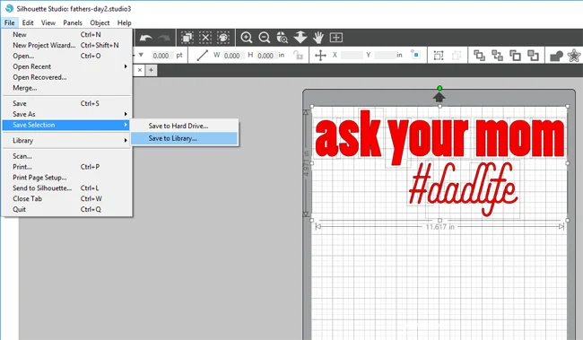Click the Redo arrow icon

point(163,38)
